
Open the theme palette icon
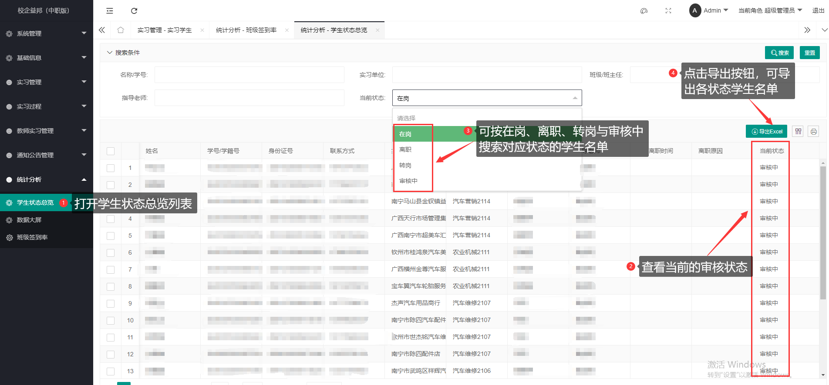644,11
